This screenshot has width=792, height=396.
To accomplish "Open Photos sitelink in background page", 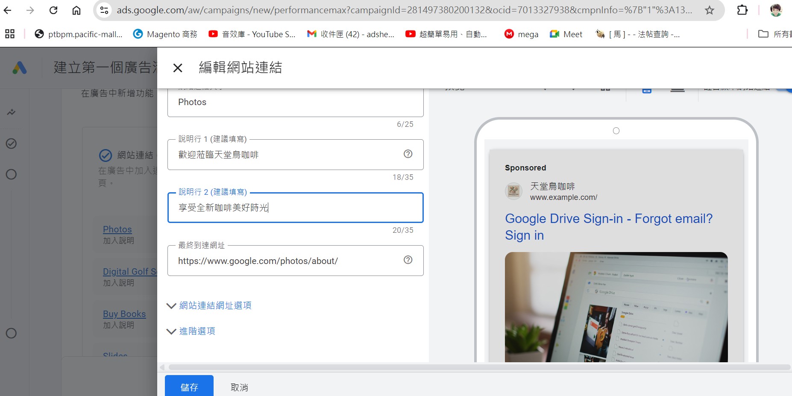I will (x=117, y=229).
